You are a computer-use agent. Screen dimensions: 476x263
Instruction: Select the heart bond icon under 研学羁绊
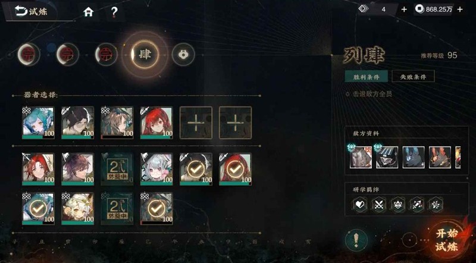360,204
